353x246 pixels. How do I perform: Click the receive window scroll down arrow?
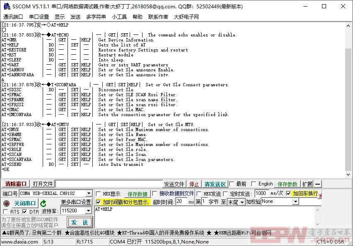[x=348, y=174]
